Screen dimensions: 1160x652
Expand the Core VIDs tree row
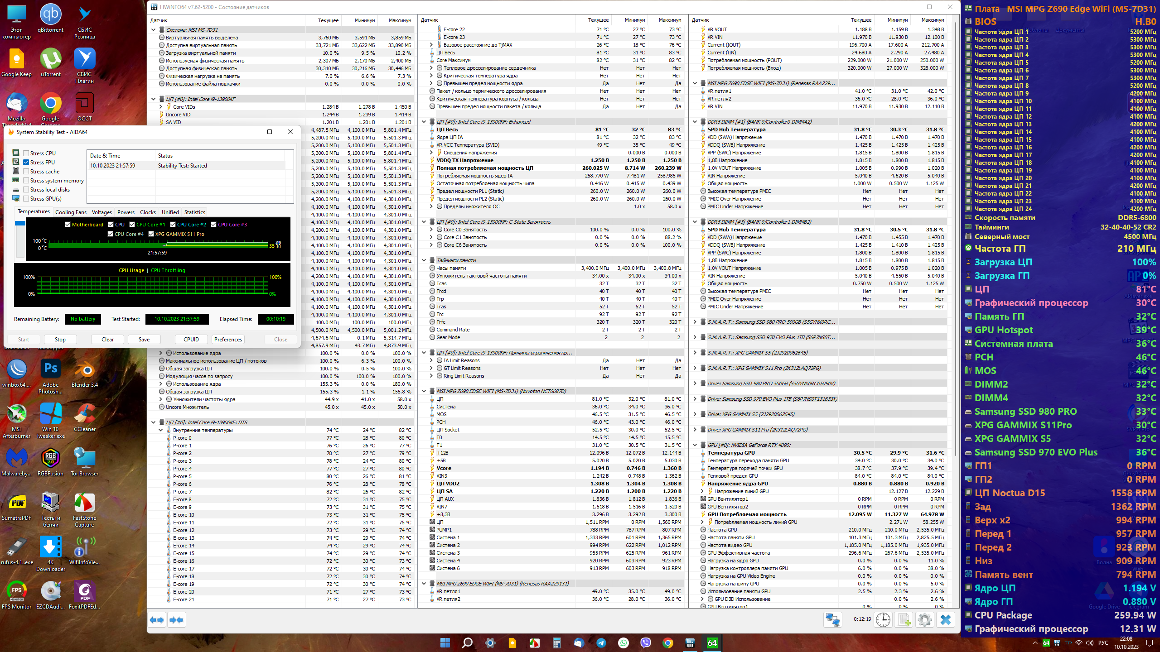coord(161,107)
